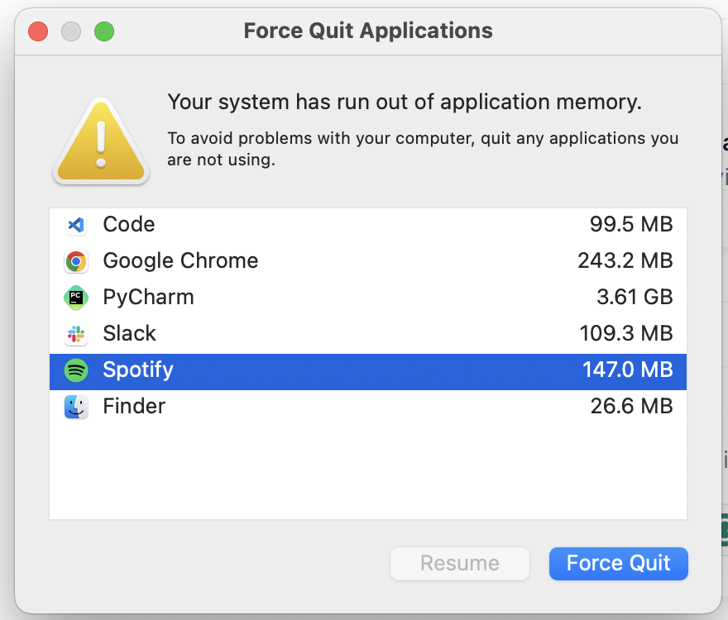Click the 147.0 MB memory value

[628, 370]
